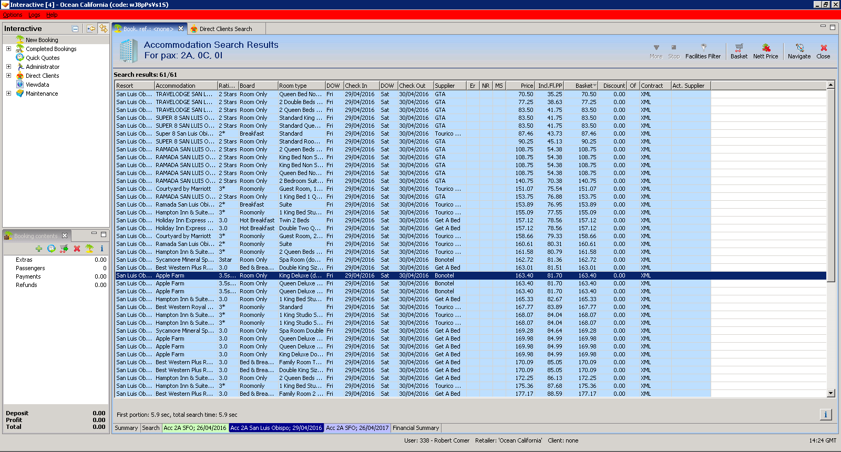This screenshot has width=841, height=452.
Task: Open the Options menu
Action: pyautogui.click(x=12, y=15)
